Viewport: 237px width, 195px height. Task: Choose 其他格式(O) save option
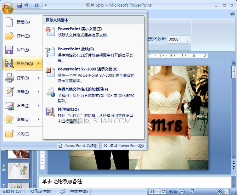click(x=68, y=109)
